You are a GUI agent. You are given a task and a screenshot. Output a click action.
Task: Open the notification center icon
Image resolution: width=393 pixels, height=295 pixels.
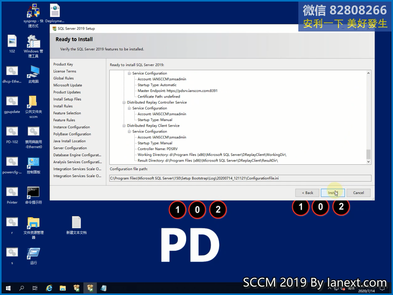click(x=382, y=288)
